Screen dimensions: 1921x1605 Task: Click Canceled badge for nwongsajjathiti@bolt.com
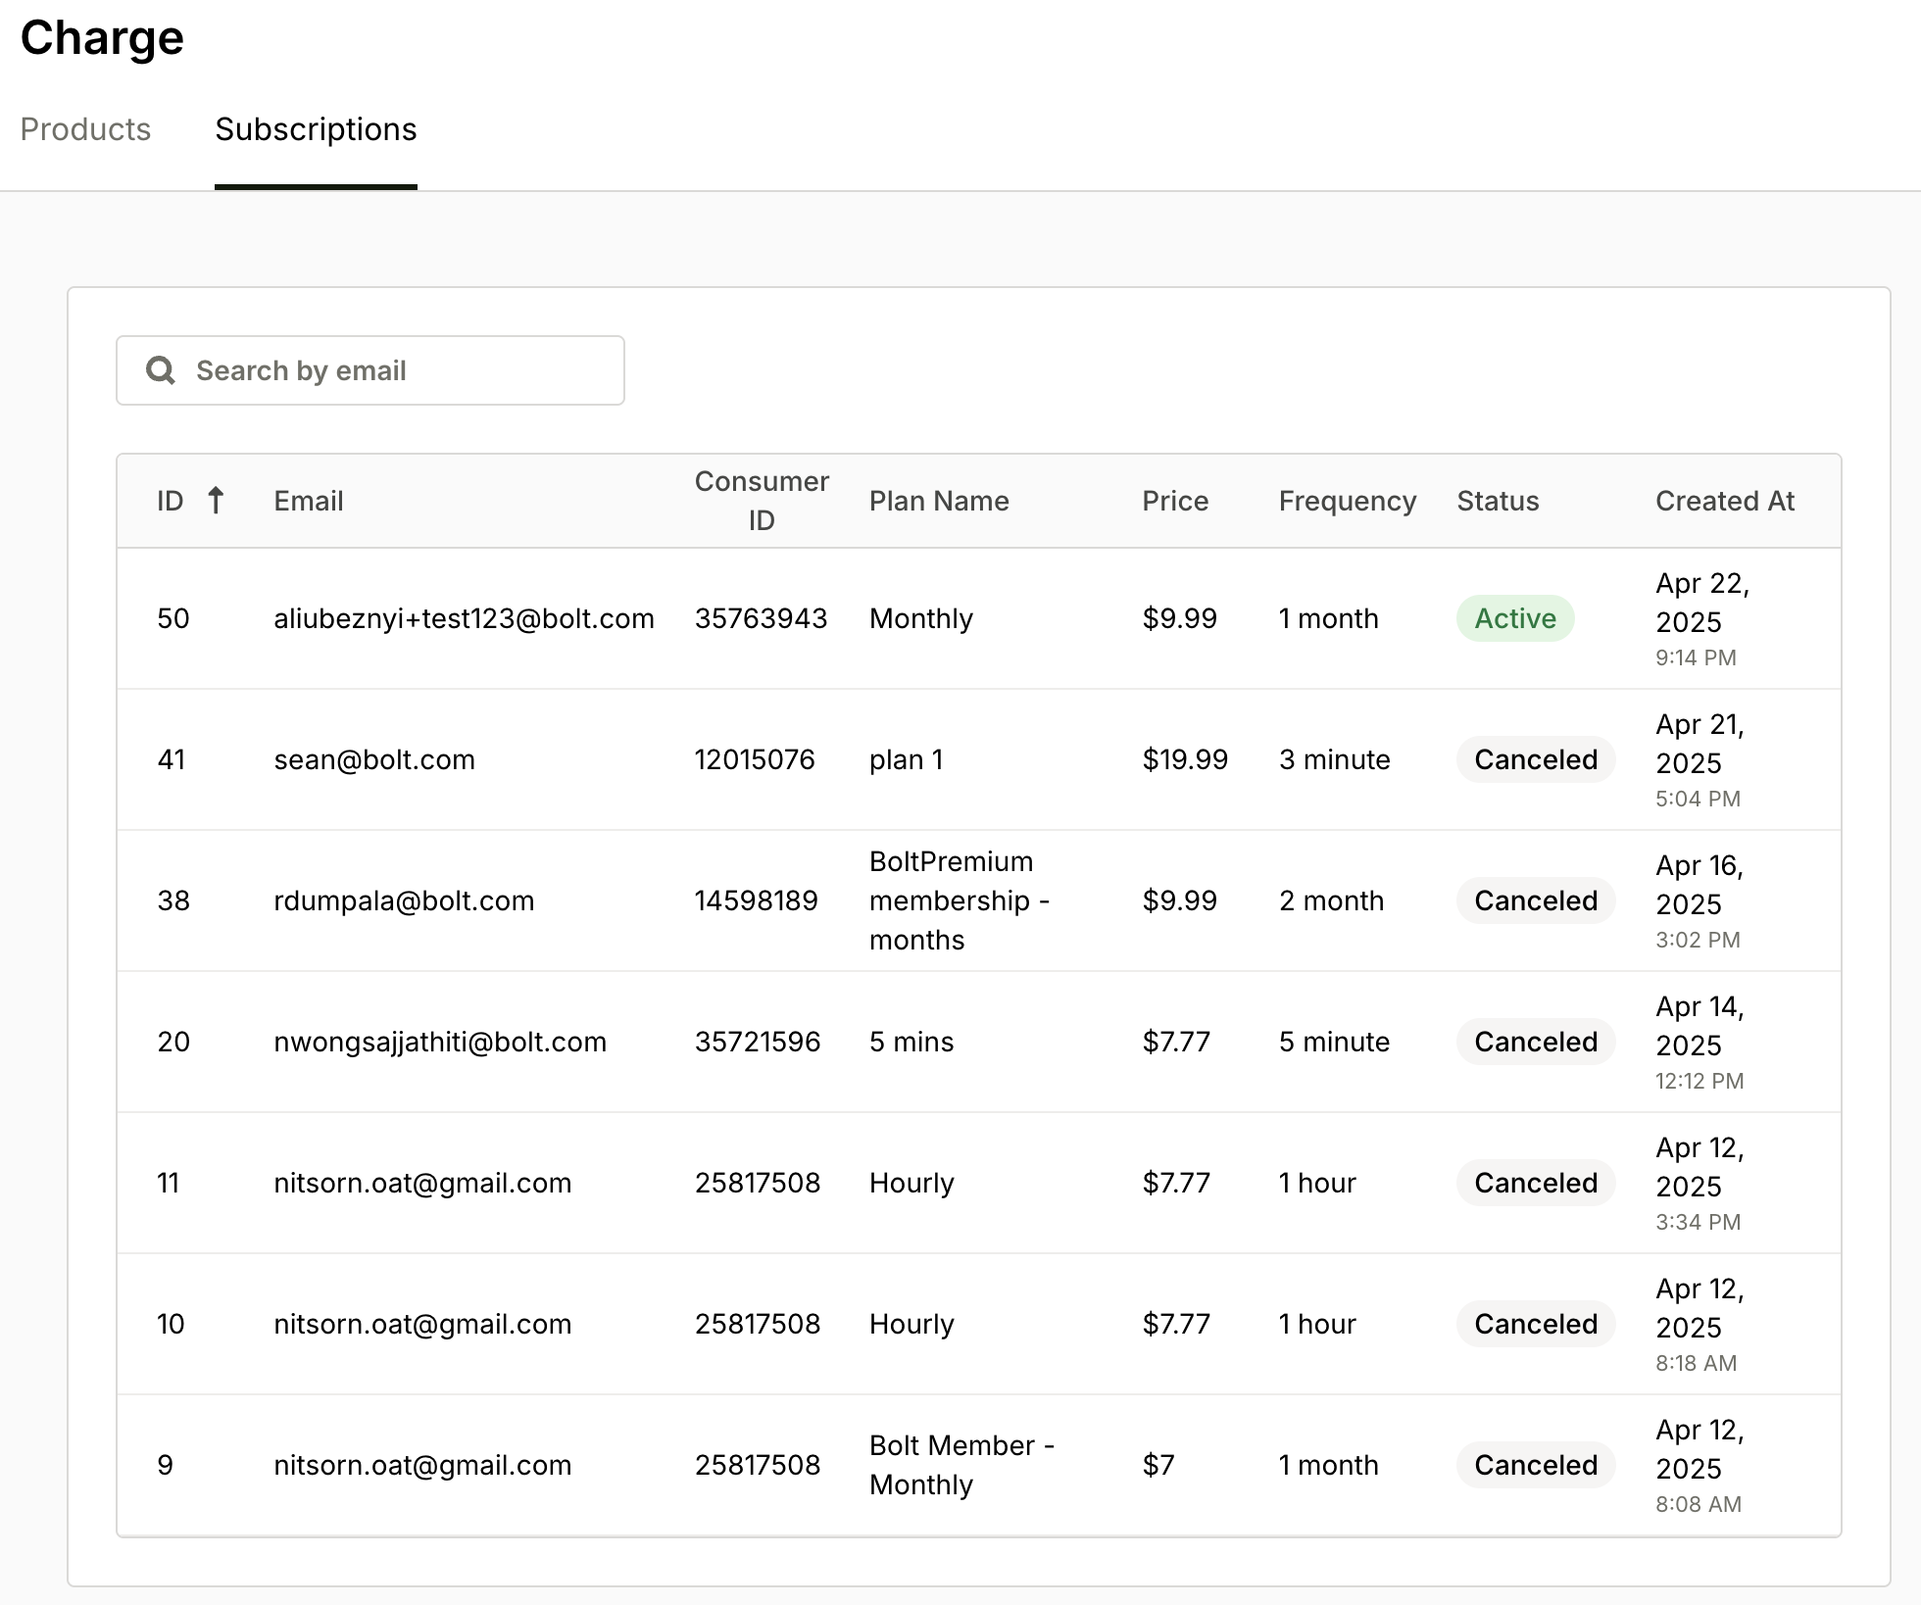[1536, 1042]
